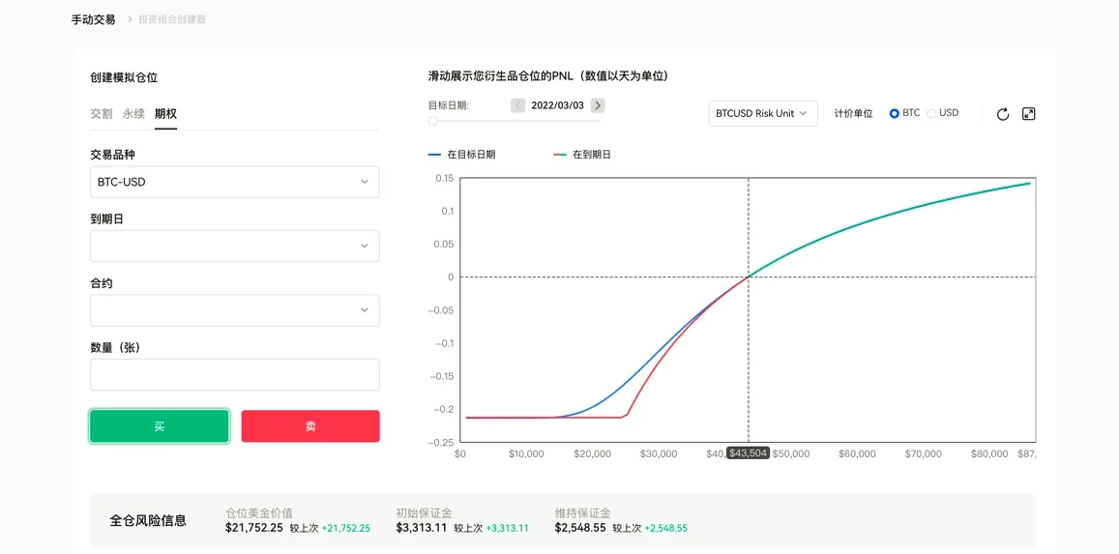Click the +2,548.55 change value

(665, 528)
